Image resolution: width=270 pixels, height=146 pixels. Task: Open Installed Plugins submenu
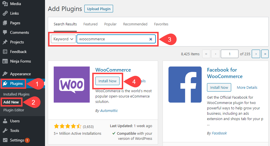(x=16, y=94)
